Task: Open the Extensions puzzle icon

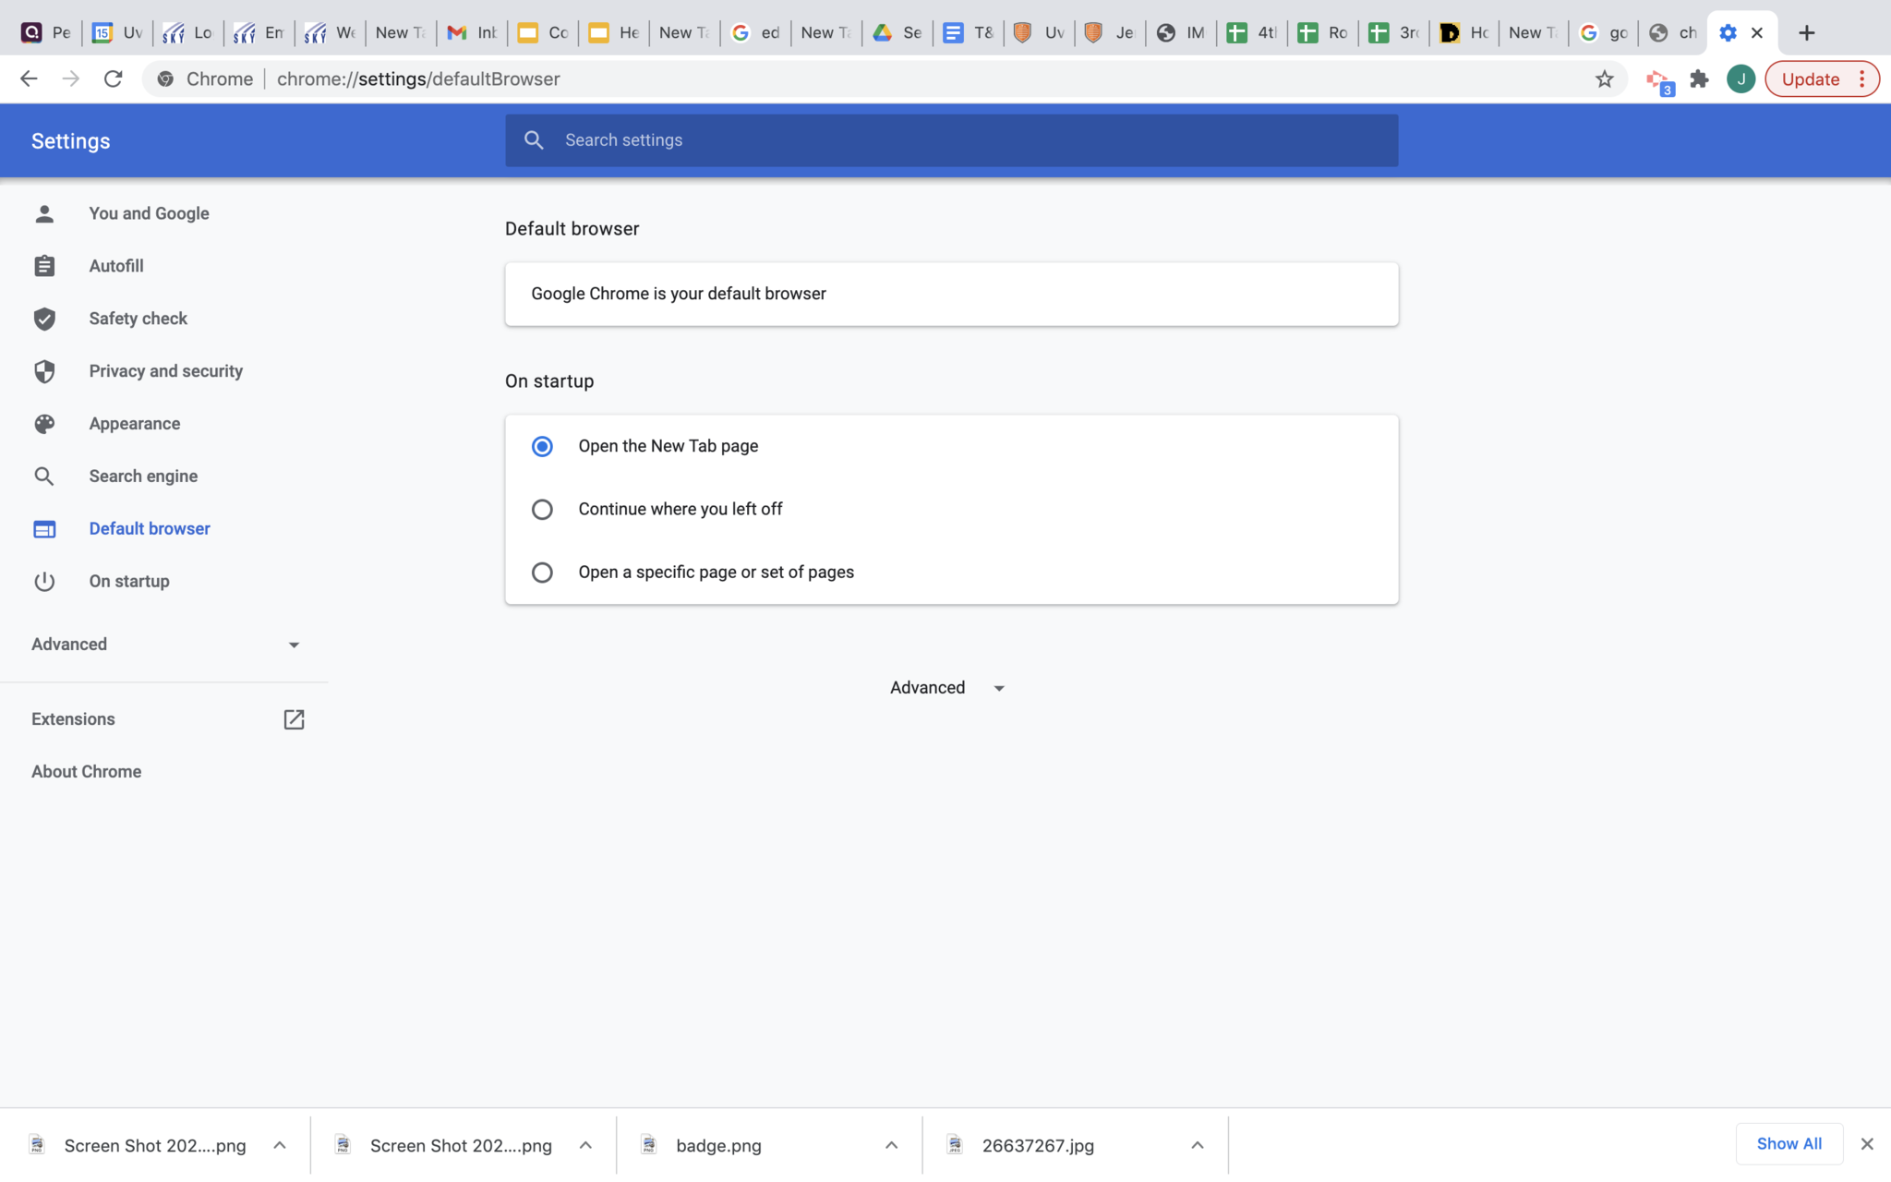Action: 1699,79
